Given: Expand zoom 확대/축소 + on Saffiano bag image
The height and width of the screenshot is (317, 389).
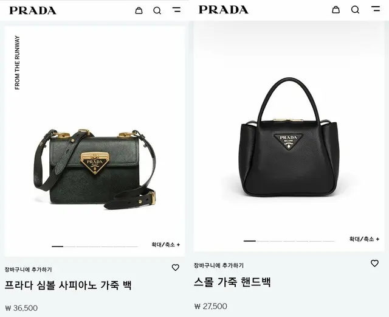Looking at the screenshot, I should click(166, 245).
